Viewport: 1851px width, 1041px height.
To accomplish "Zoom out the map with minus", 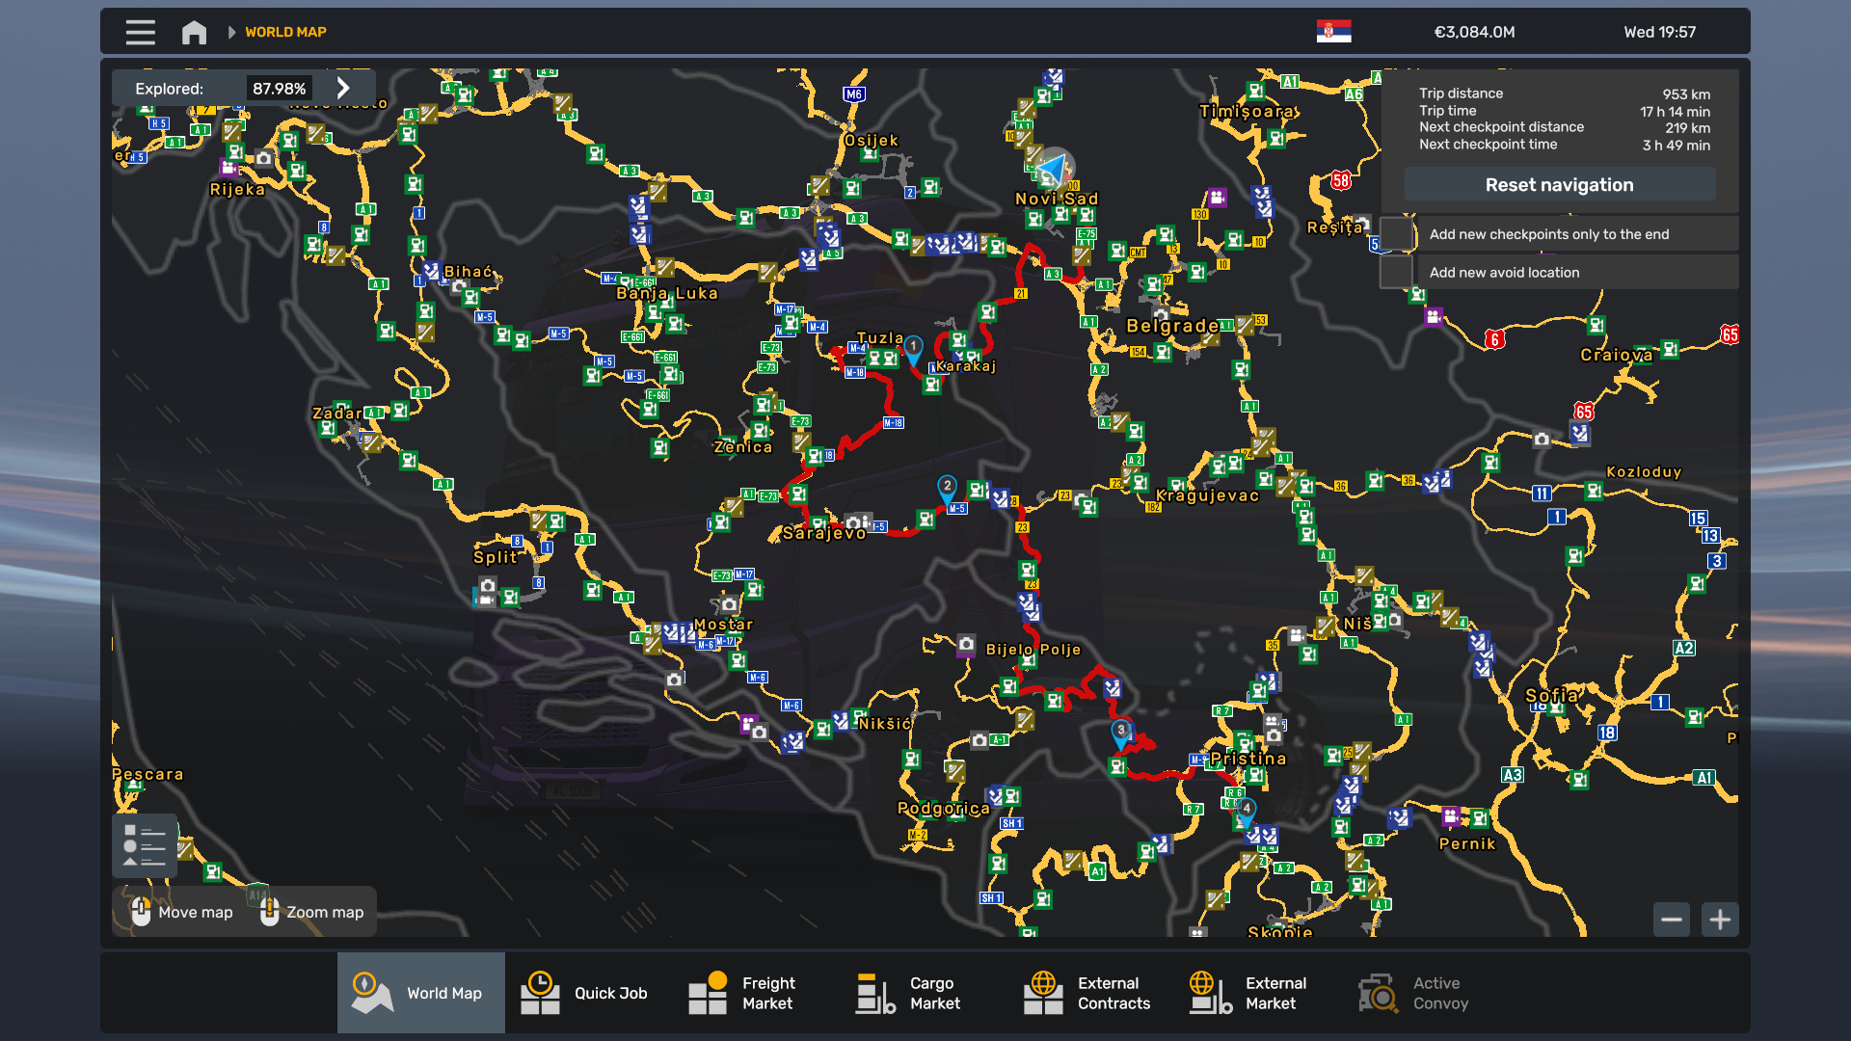I will 1672,920.
